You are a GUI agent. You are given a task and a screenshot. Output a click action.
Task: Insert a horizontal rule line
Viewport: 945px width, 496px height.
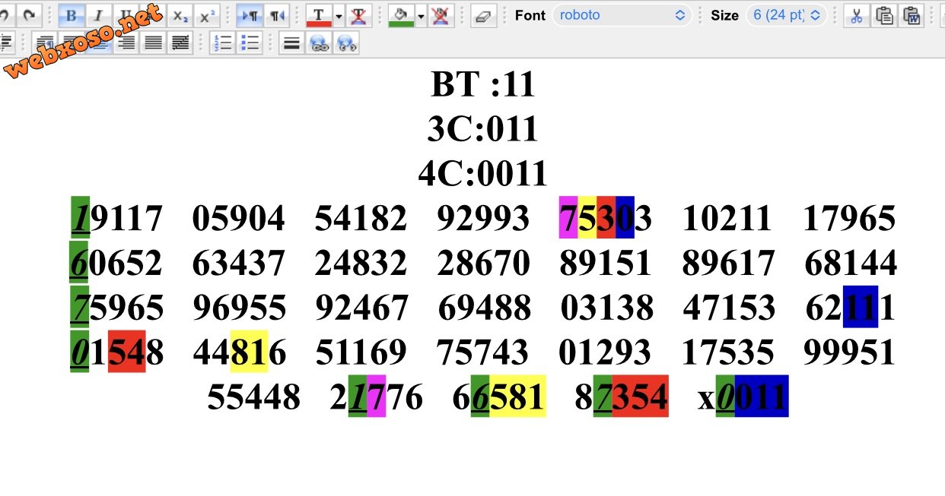click(291, 43)
